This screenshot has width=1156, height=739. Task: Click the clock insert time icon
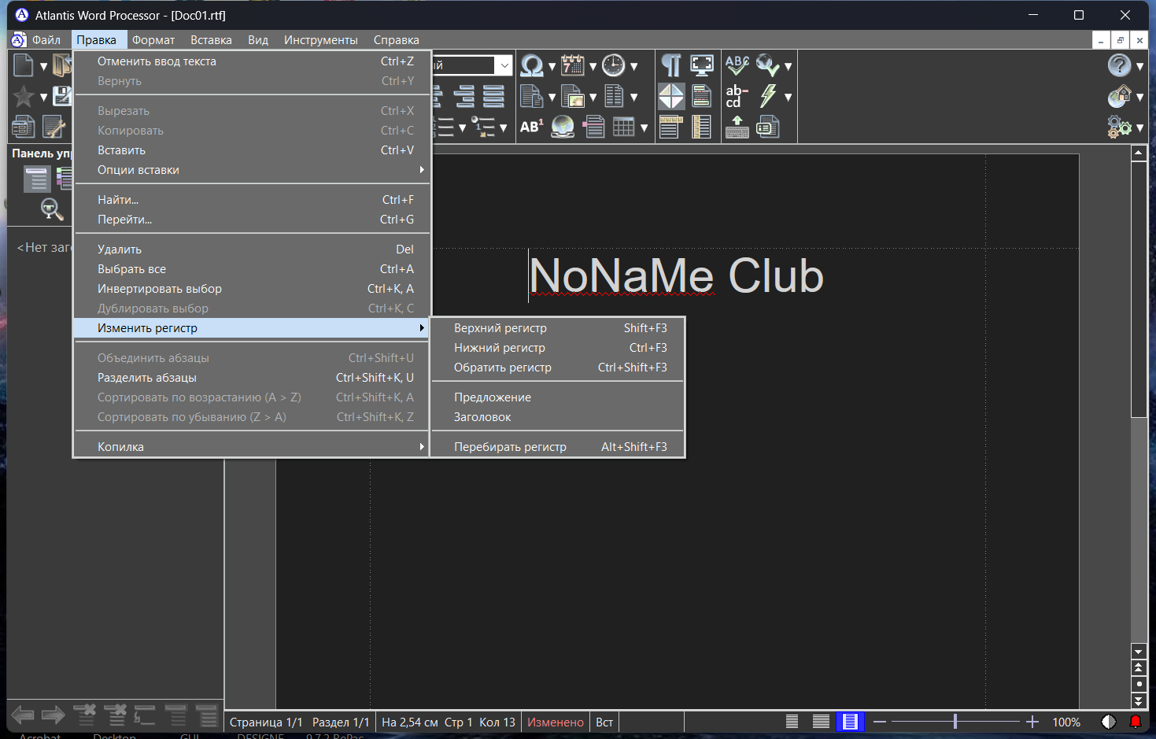(x=613, y=66)
